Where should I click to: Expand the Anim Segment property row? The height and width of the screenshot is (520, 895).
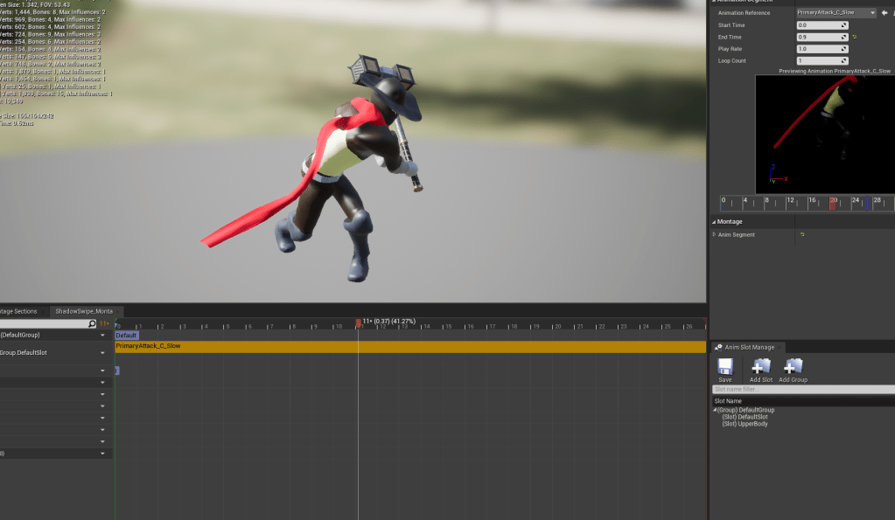click(714, 234)
